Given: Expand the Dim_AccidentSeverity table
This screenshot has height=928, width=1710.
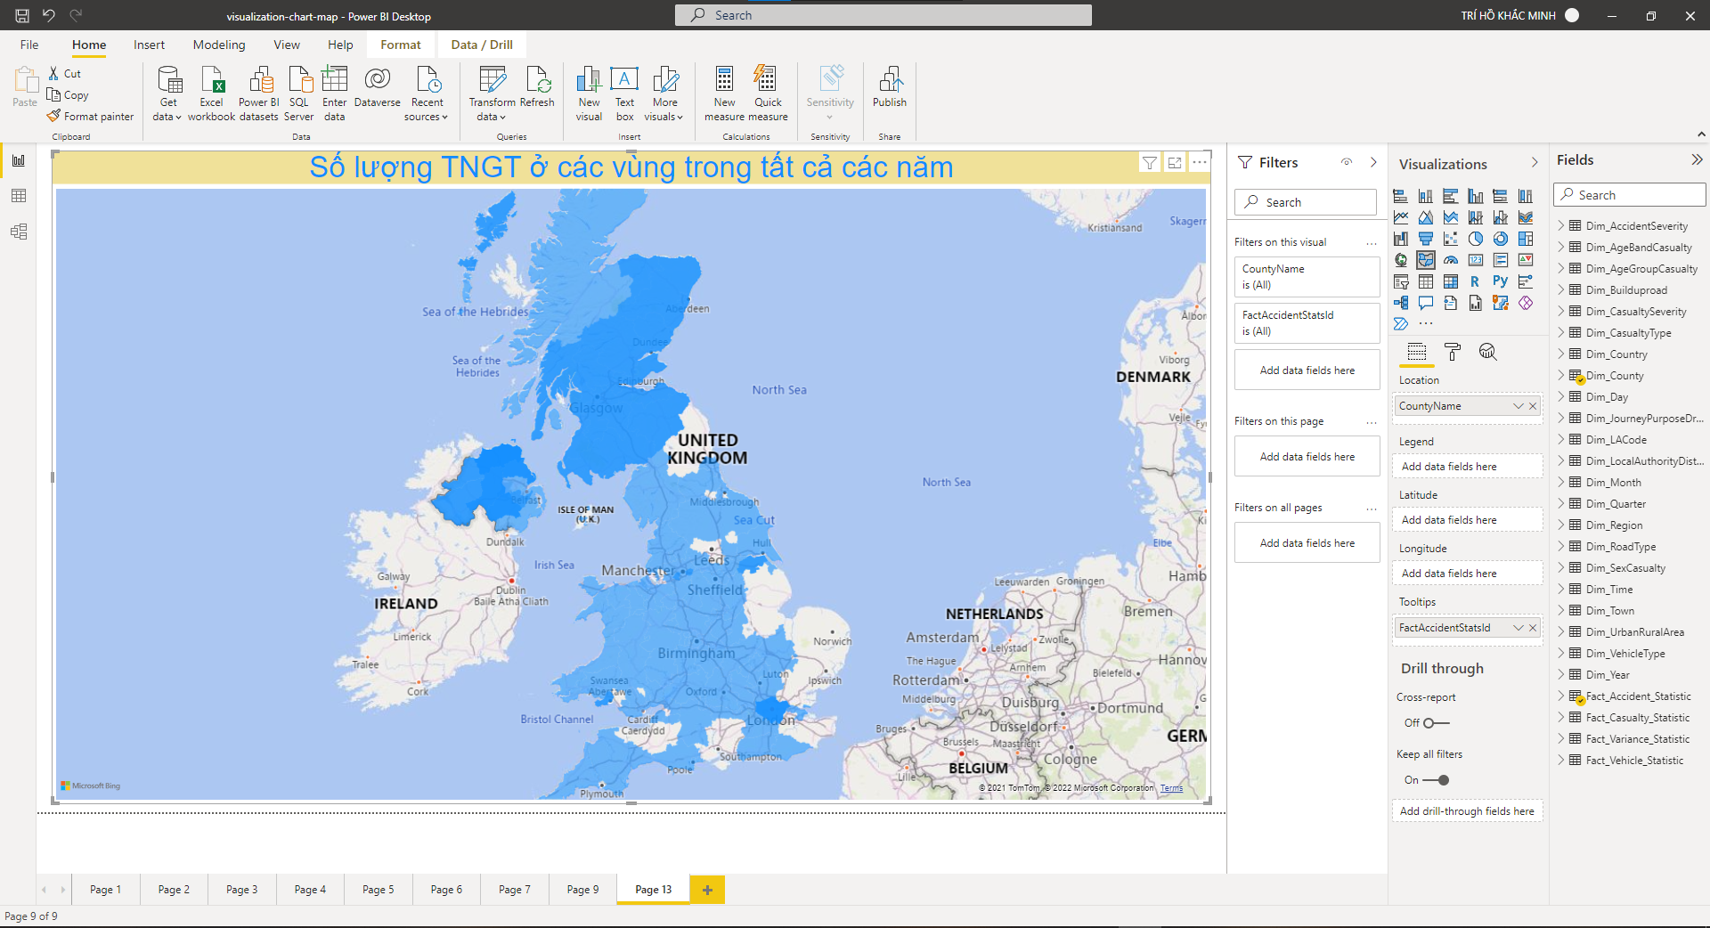Looking at the screenshot, I should [x=1560, y=226].
